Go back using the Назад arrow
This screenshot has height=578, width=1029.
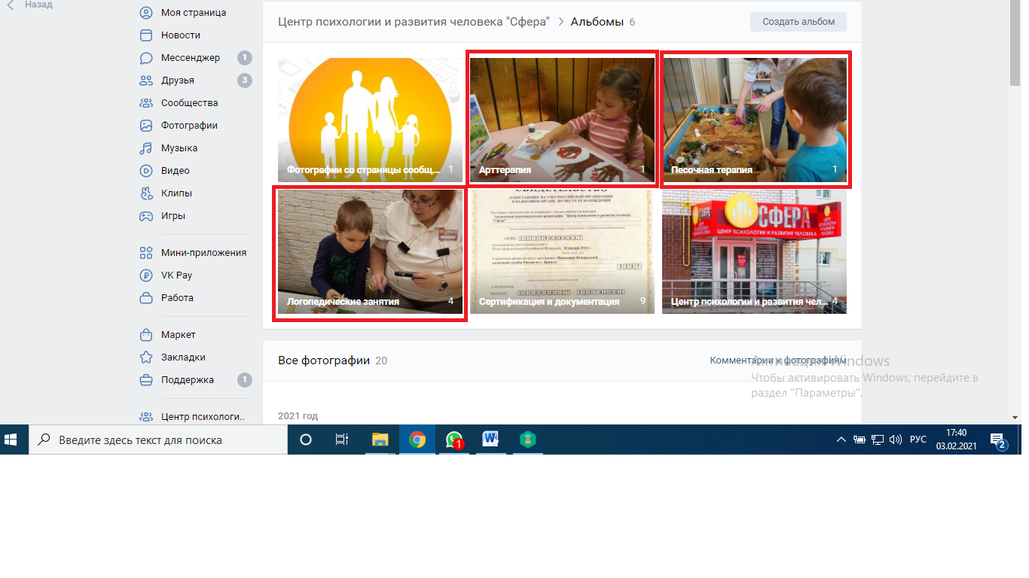pos(11,5)
